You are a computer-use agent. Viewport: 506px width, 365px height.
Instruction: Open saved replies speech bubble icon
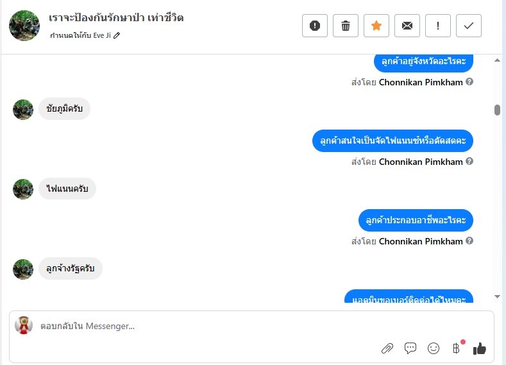coord(410,348)
